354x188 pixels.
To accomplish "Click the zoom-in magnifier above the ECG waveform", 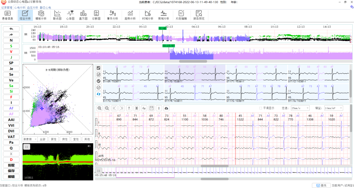I will click(99, 108).
